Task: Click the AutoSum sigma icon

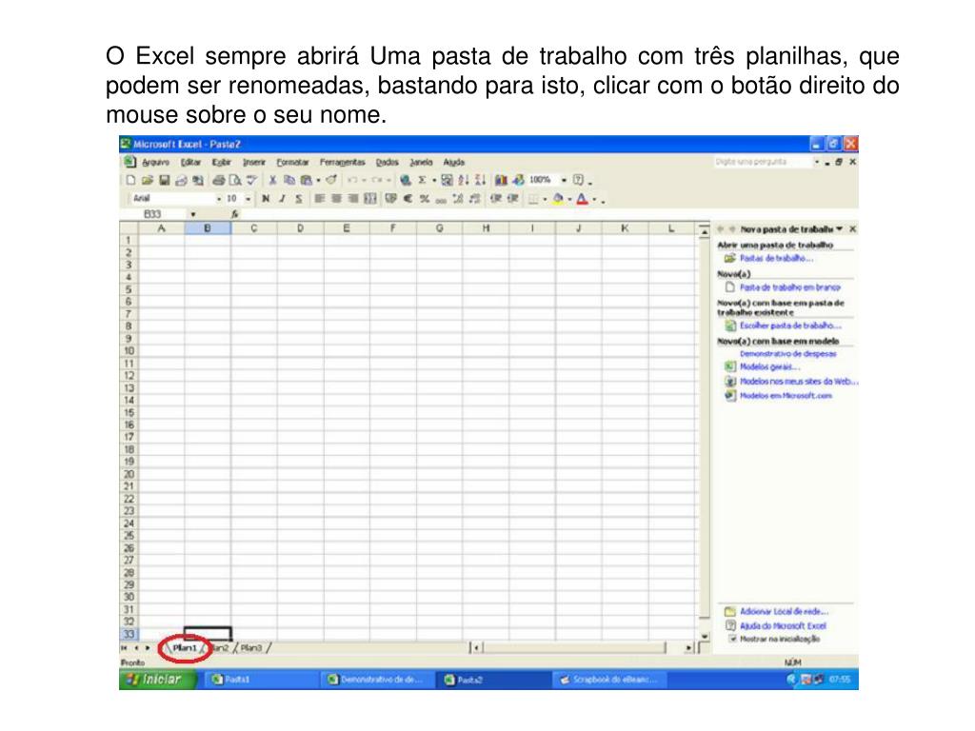Action: [422, 180]
